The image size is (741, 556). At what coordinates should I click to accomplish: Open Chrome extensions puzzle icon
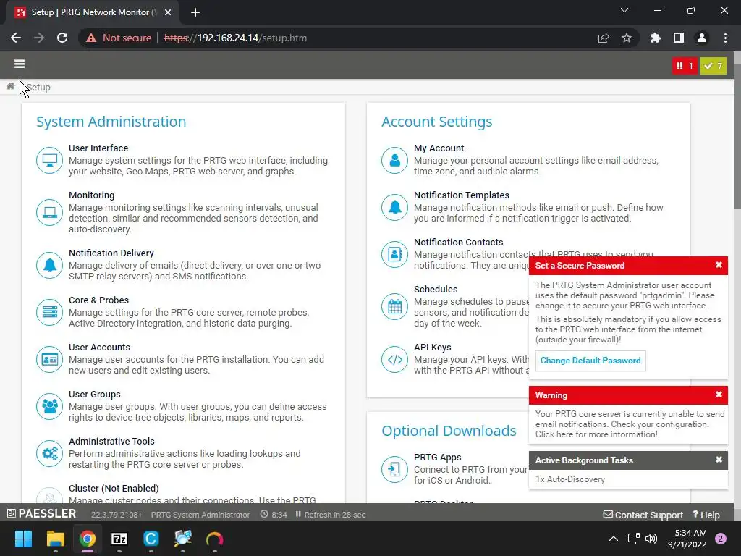(x=655, y=38)
